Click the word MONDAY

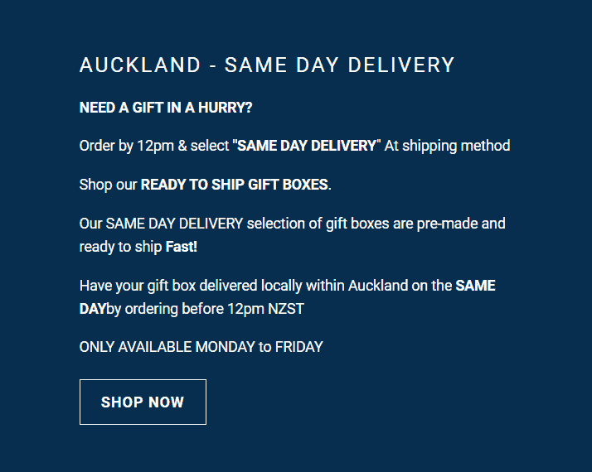pos(226,347)
